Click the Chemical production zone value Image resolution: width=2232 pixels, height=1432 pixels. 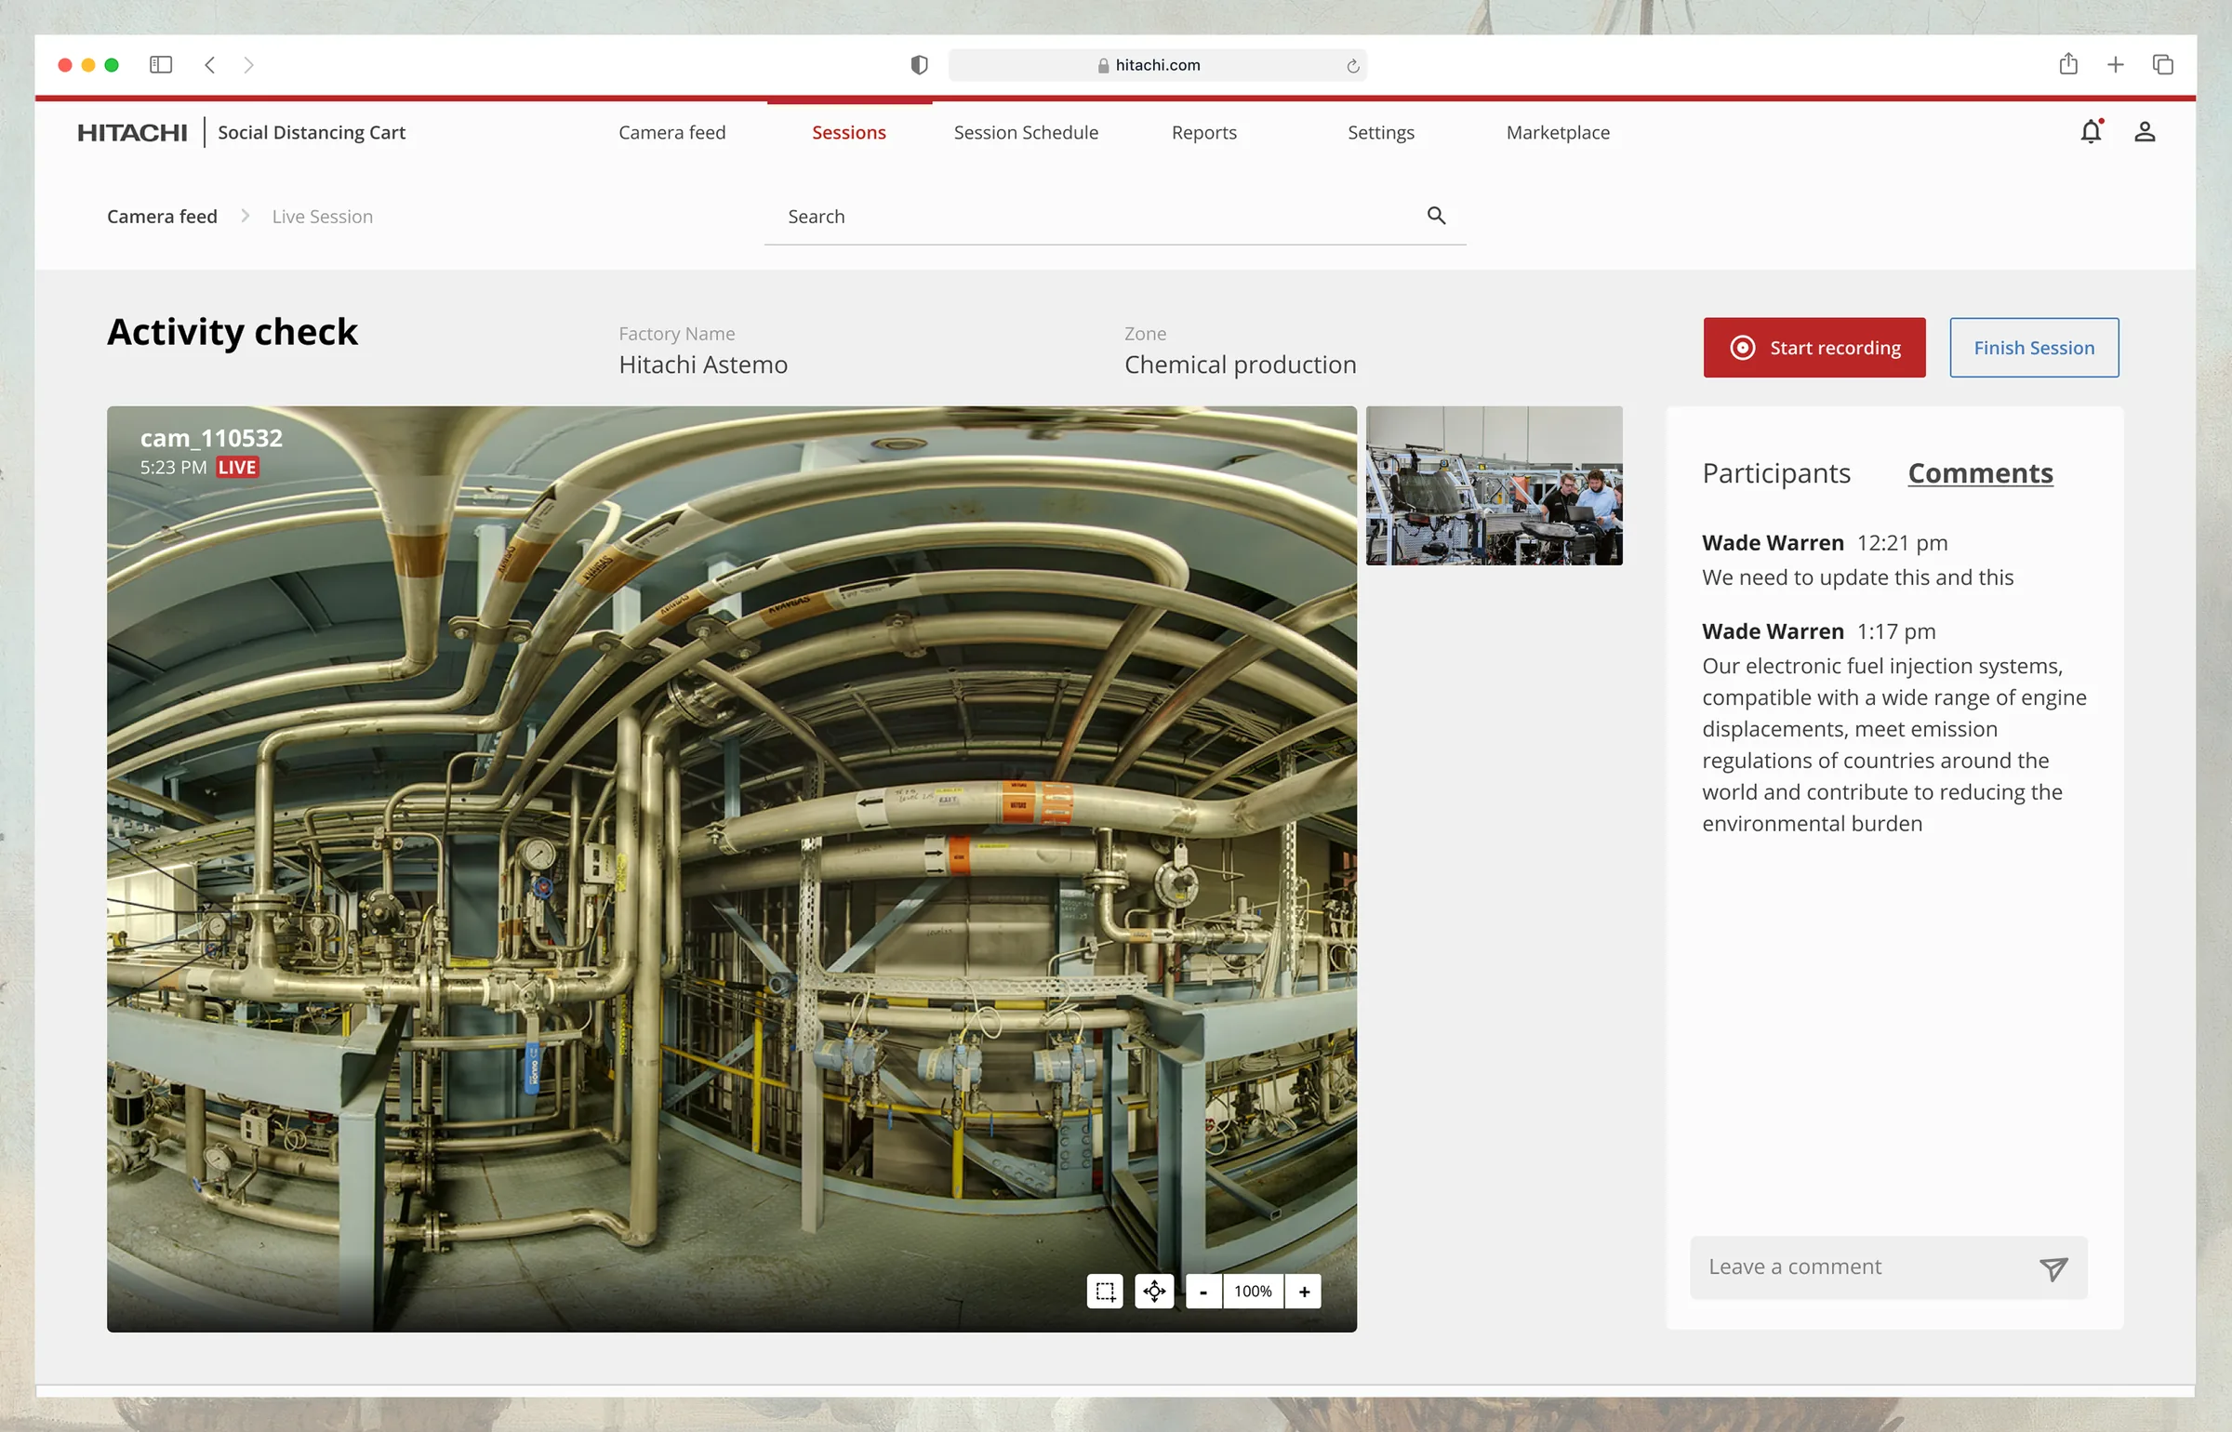(x=1240, y=365)
